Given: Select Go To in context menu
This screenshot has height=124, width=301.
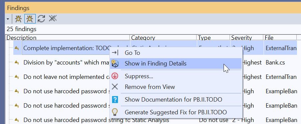Looking at the screenshot, I should click(x=132, y=53).
